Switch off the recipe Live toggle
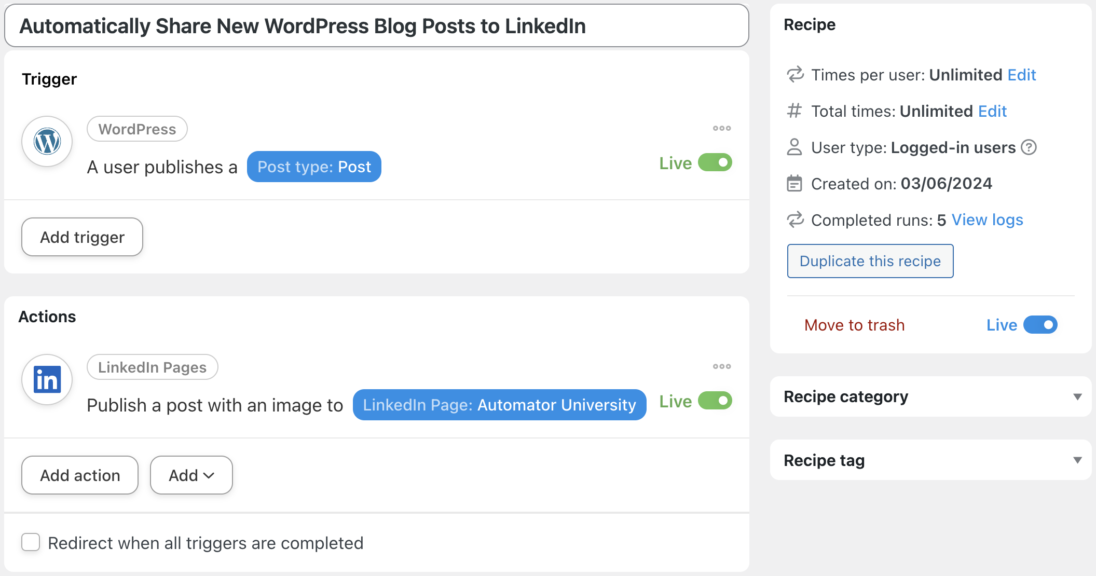The width and height of the screenshot is (1096, 576). [x=1040, y=325]
